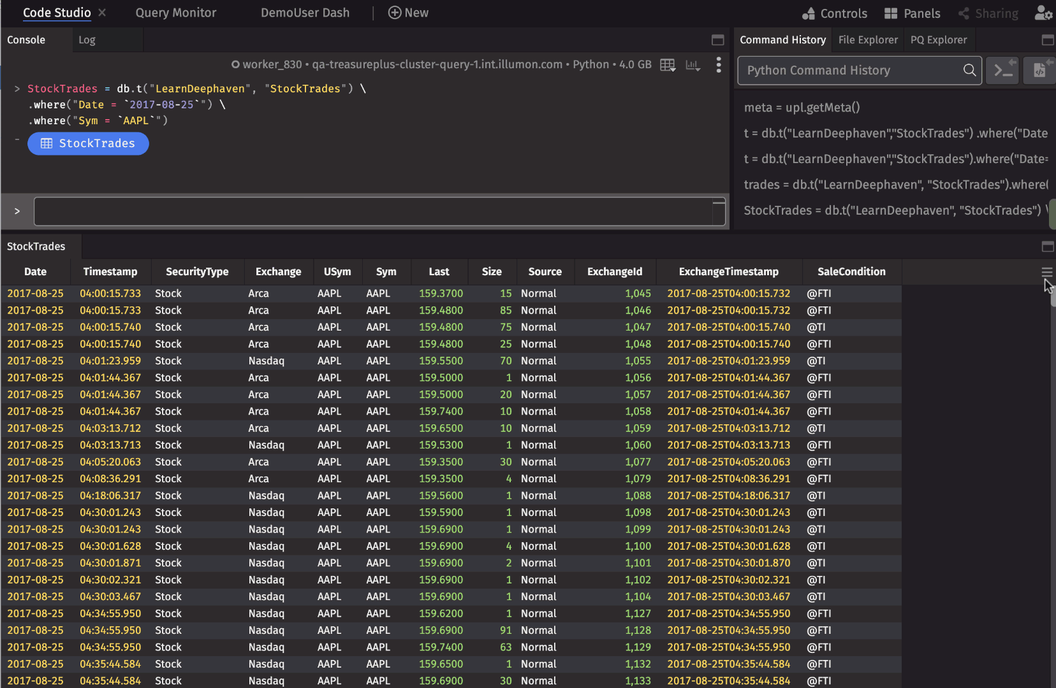
Task: Open the user settings icon
Action: click(1043, 13)
